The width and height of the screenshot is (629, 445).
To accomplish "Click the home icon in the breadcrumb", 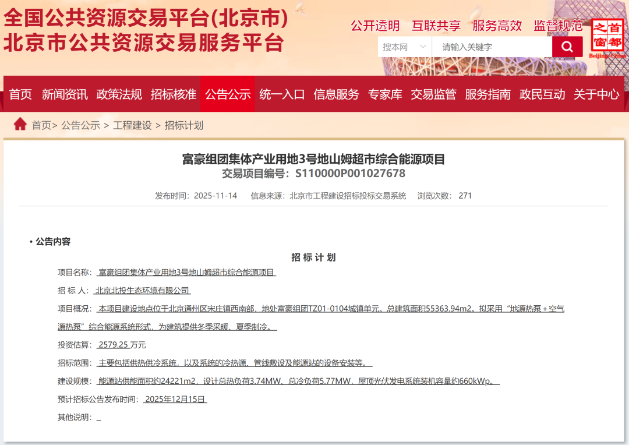I will coord(20,124).
